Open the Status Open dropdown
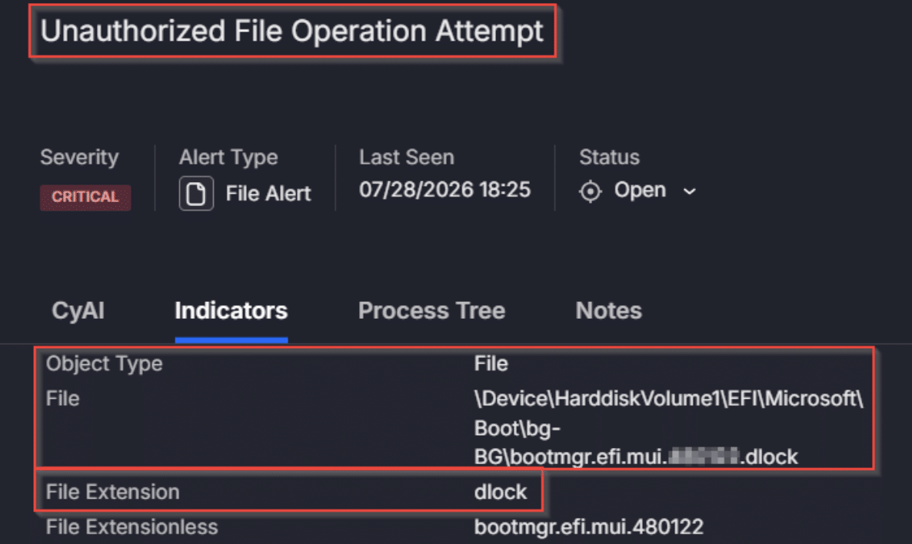 pyautogui.click(x=638, y=191)
